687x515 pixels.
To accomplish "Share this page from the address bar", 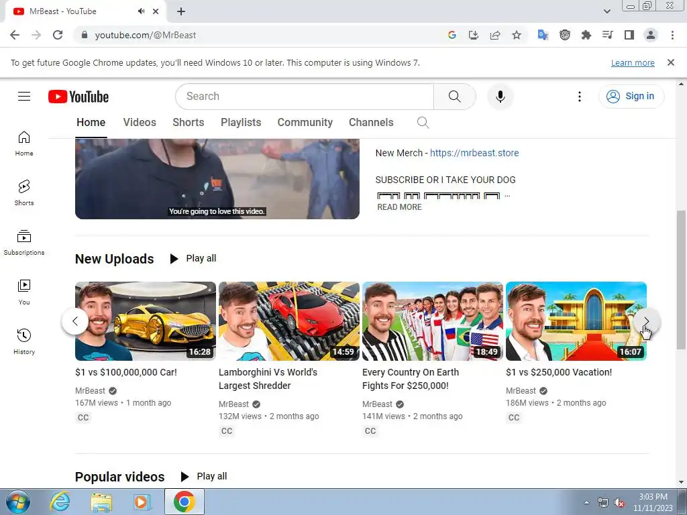I will tap(495, 35).
